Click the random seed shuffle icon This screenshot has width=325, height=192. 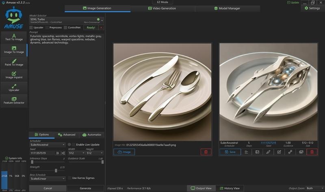[x=63, y=153]
